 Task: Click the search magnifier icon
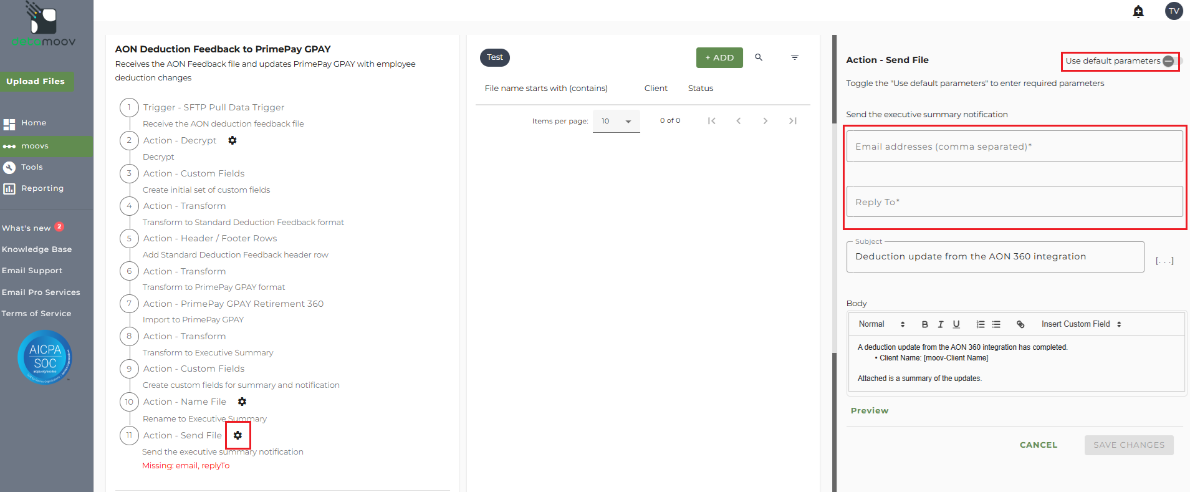point(759,57)
